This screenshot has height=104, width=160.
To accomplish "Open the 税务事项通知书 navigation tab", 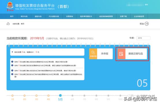I will coord(86,16).
